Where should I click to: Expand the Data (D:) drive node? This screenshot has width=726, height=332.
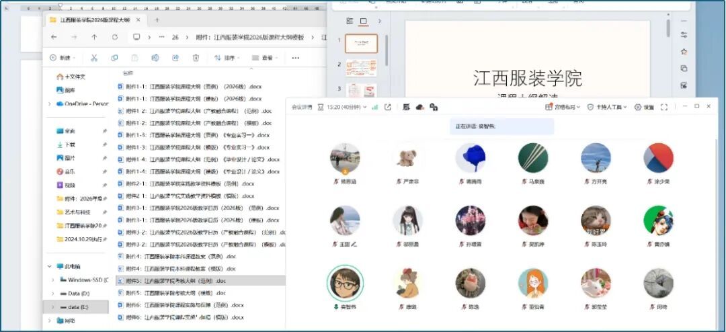point(53,294)
